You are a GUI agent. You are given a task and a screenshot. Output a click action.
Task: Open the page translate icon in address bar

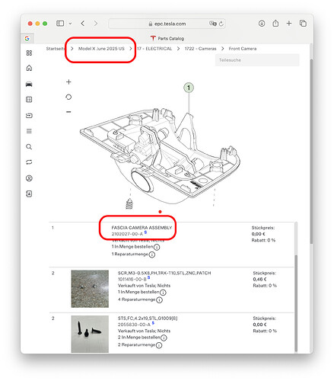pos(212,24)
